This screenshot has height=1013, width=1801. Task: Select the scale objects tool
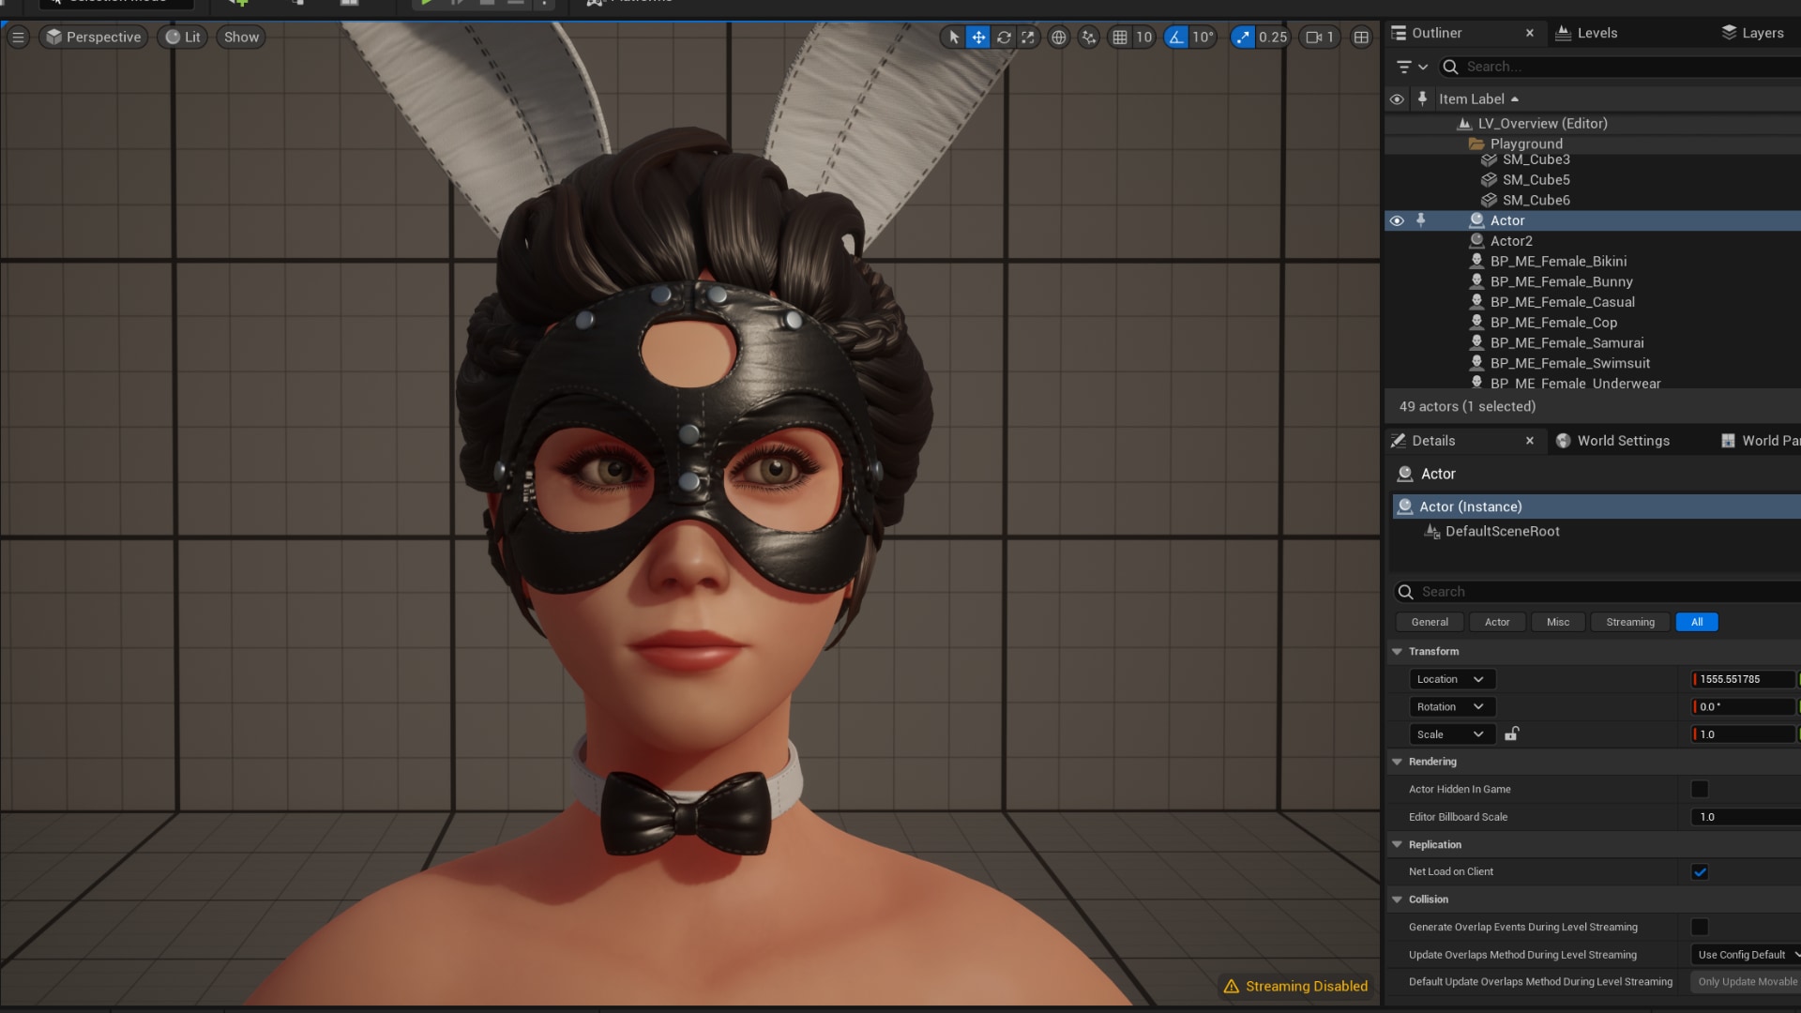(1028, 38)
